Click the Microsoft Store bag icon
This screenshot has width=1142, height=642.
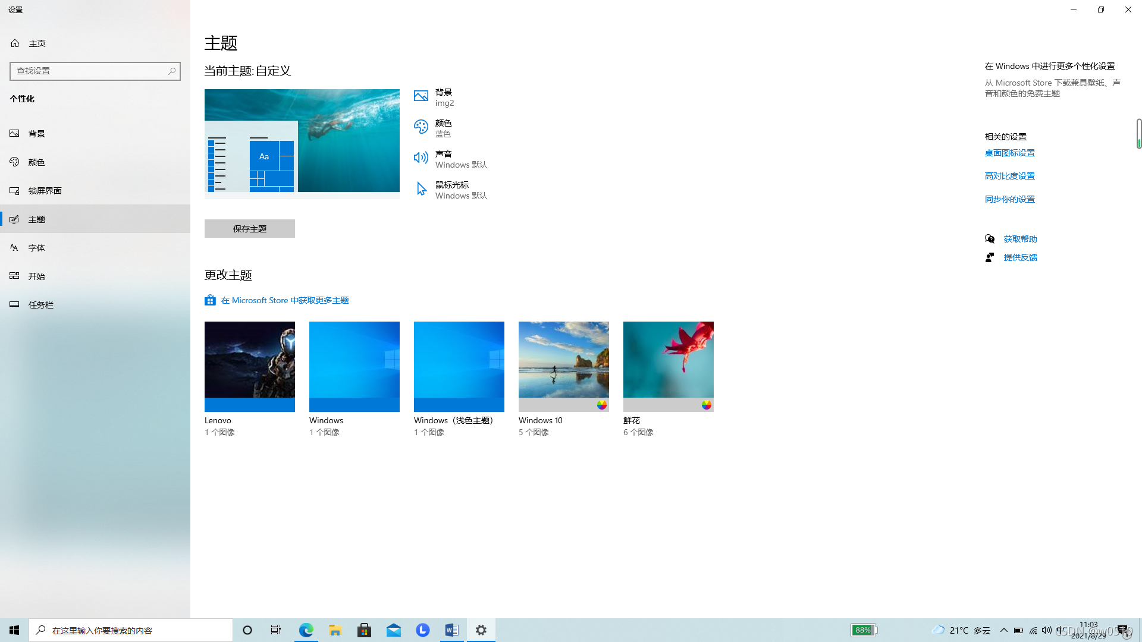click(x=210, y=300)
